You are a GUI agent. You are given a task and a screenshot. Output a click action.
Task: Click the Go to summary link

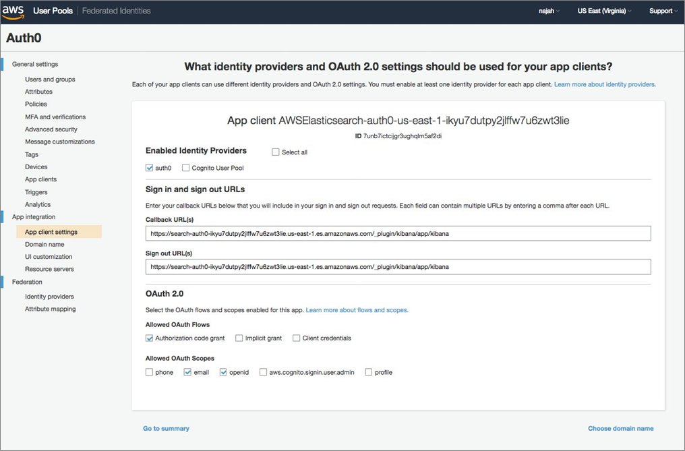(x=166, y=428)
